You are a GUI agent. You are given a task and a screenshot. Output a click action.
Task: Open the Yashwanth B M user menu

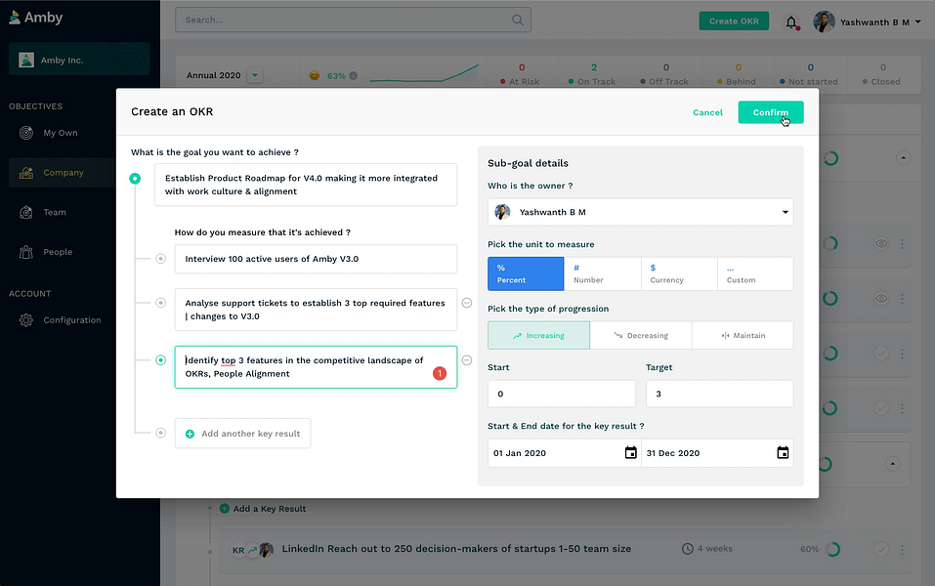(880, 22)
